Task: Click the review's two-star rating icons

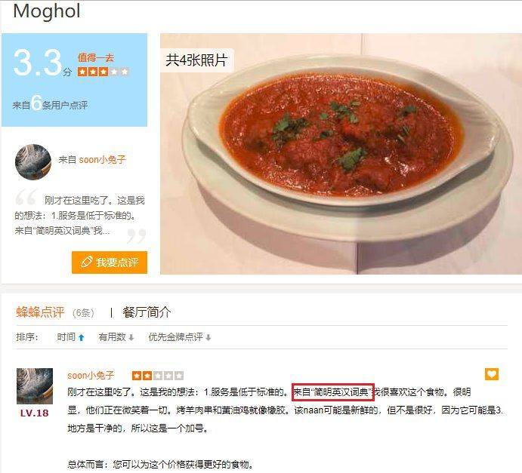Action: pos(158,376)
